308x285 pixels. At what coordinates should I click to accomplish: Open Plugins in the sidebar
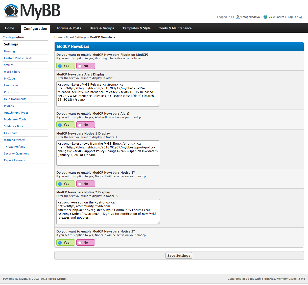9,106
